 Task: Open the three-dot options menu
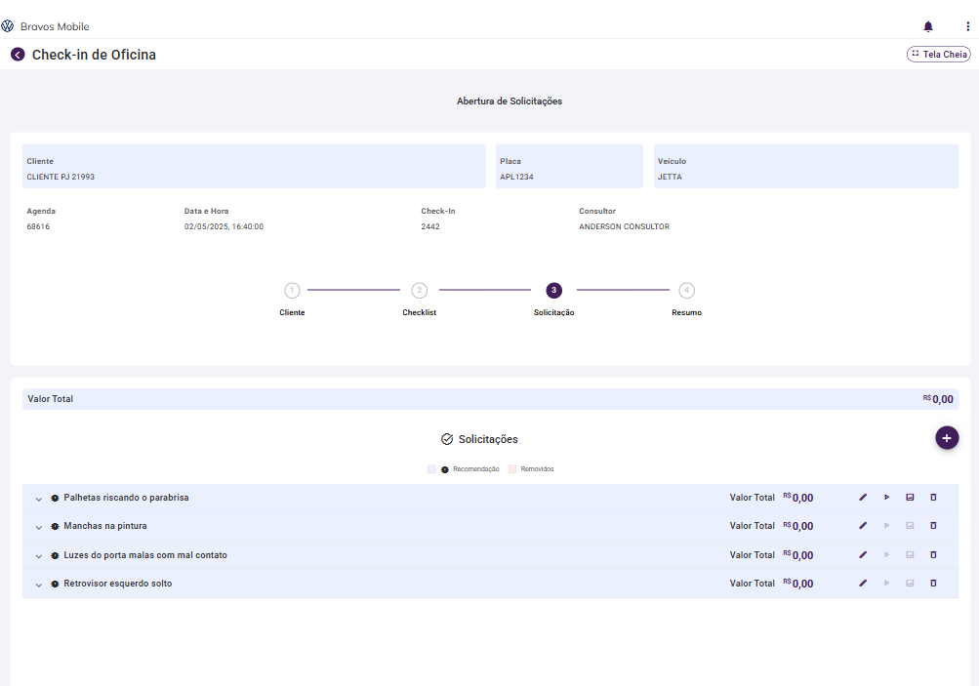click(x=967, y=26)
